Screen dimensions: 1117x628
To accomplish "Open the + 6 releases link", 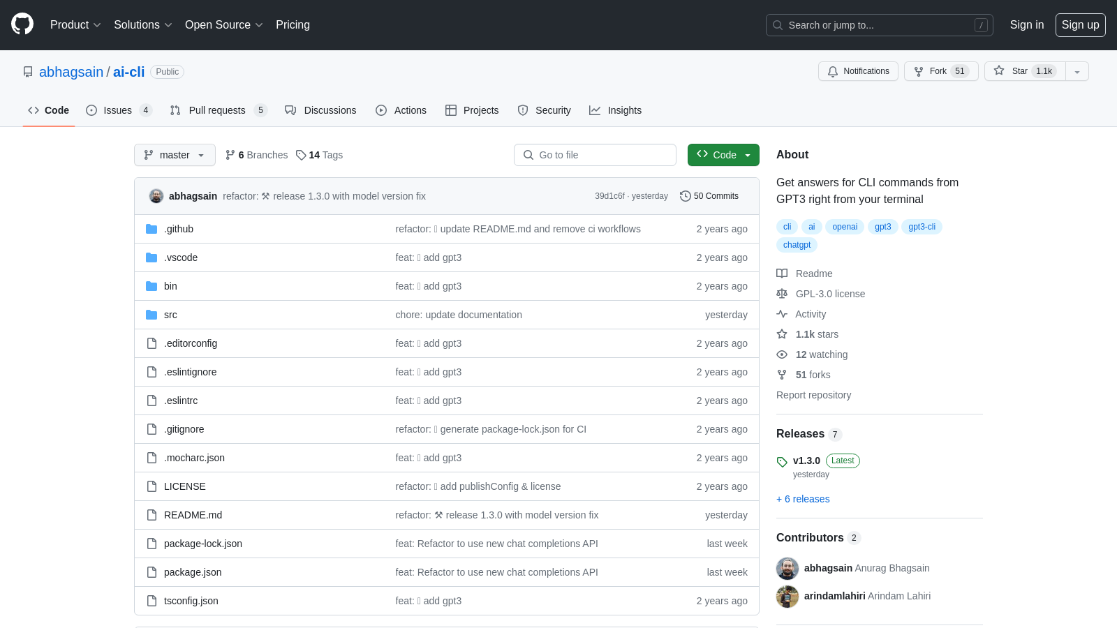I will click(x=803, y=499).
